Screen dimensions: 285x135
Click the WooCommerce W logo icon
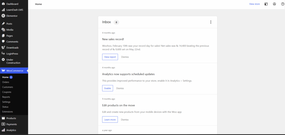(x=3, y=71)
